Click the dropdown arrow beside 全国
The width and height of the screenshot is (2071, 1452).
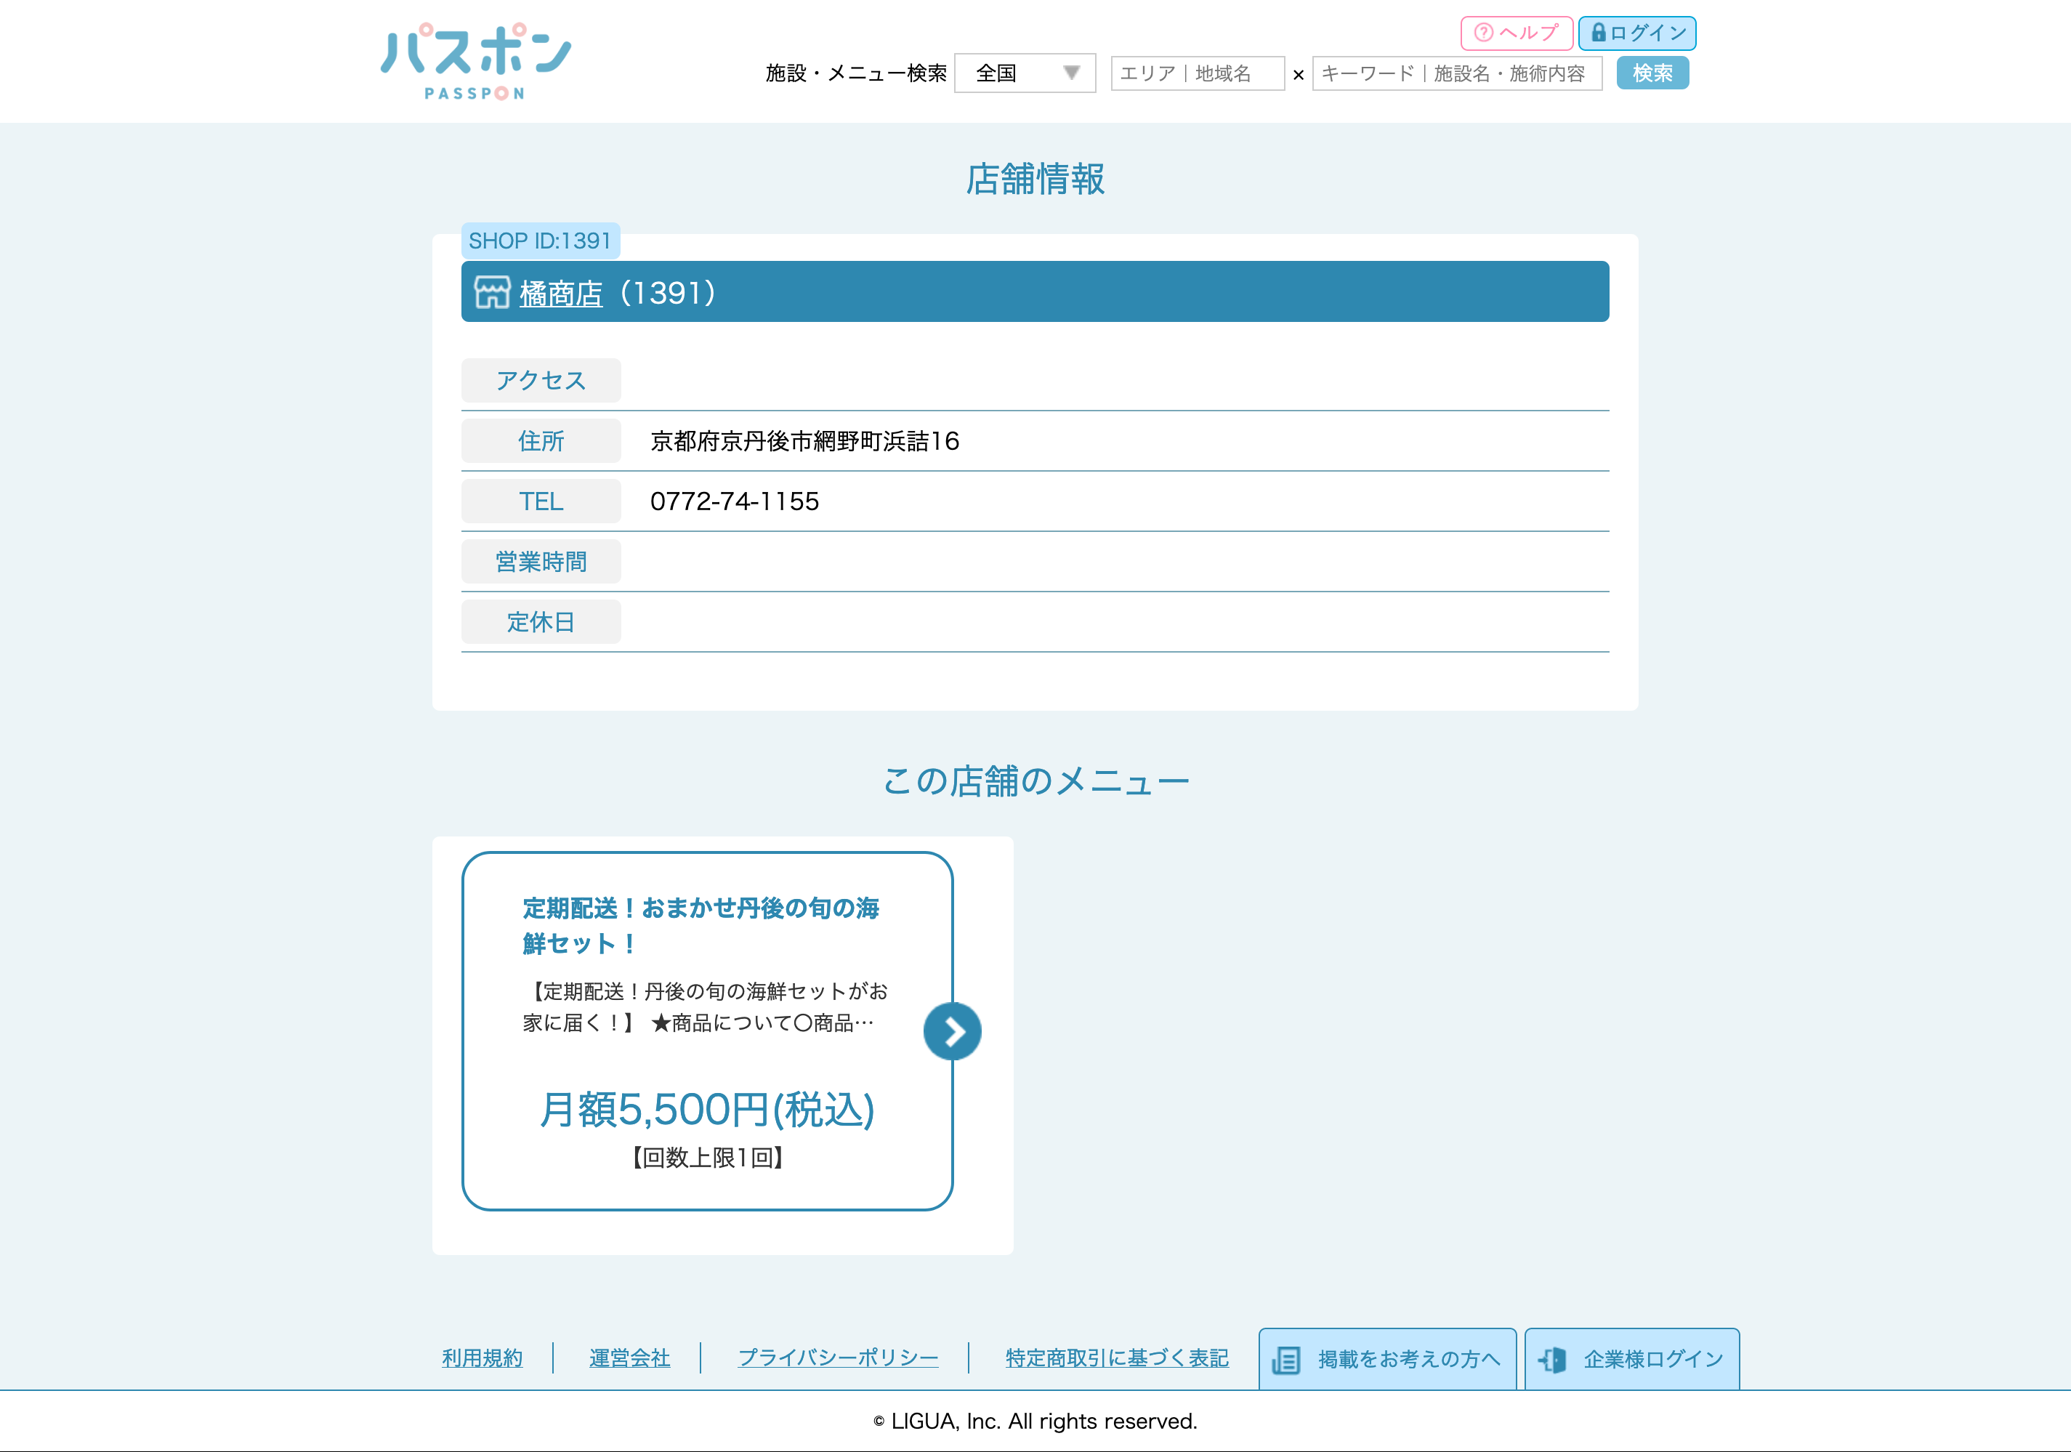(x=1070, y=73)
